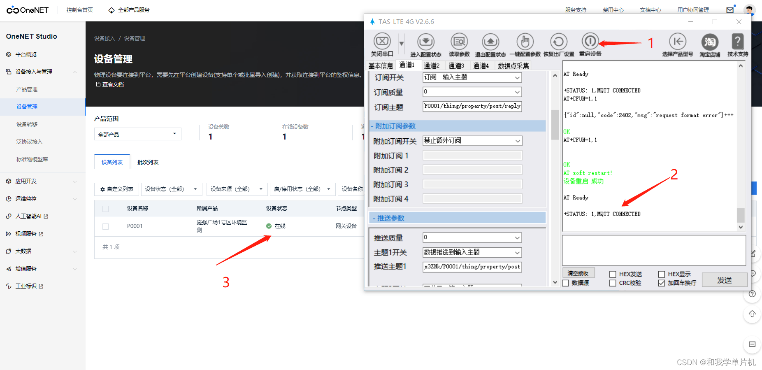Open the 订阅质量 dropdown
This screenshot has height=370, width=762.
[x=472, y=92]
